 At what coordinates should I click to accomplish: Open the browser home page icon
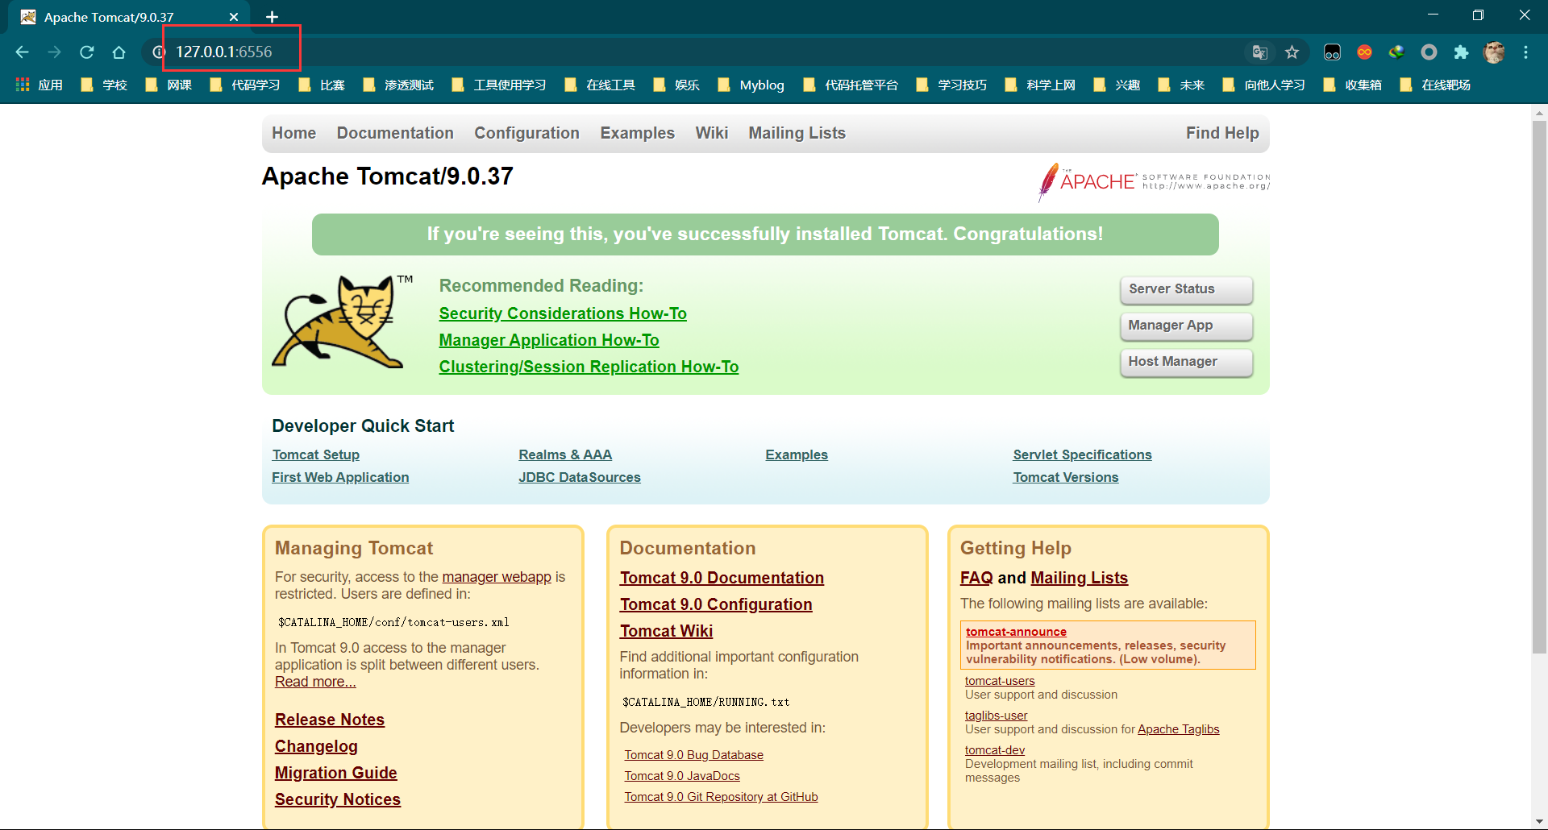(119, 52)
